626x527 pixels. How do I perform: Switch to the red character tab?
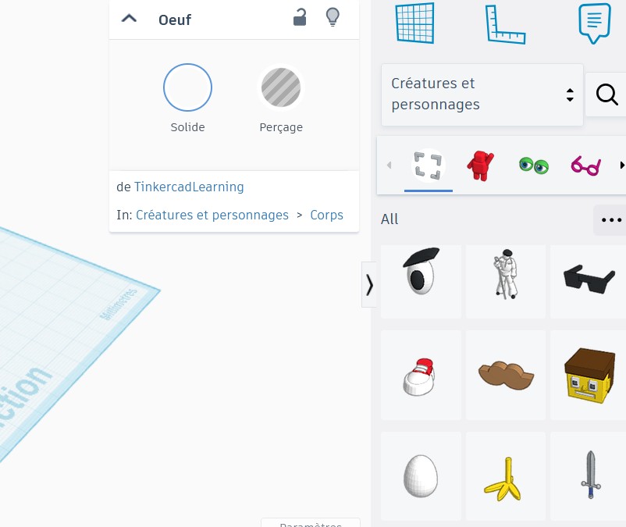click(480, 166)
